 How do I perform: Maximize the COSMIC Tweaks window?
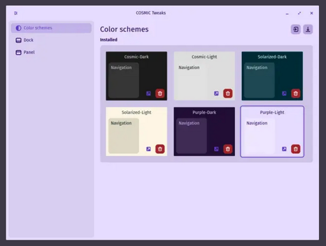[x=299, y=13]
